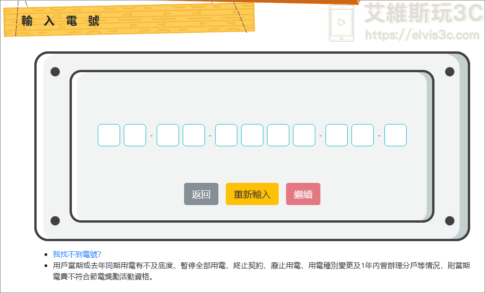This screenshot has height=293, width=485.
Task: Select the second digit input box
Action: click(x=135, y=135)
